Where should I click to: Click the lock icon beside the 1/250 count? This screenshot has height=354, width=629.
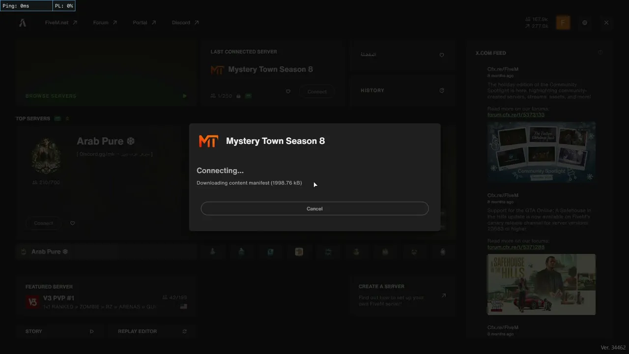click(238, 96)
